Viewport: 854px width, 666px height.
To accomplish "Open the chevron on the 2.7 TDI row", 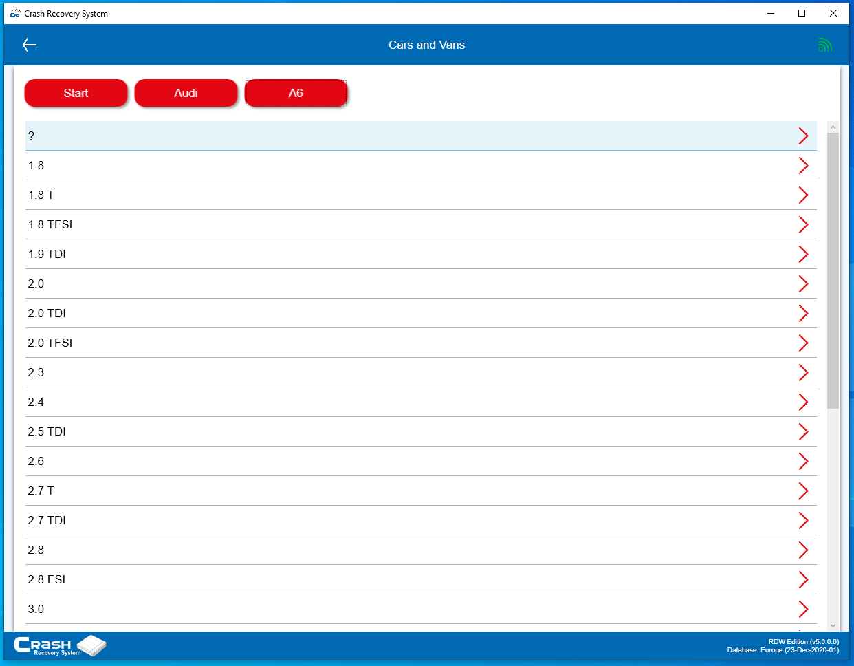I will (803, 520).
